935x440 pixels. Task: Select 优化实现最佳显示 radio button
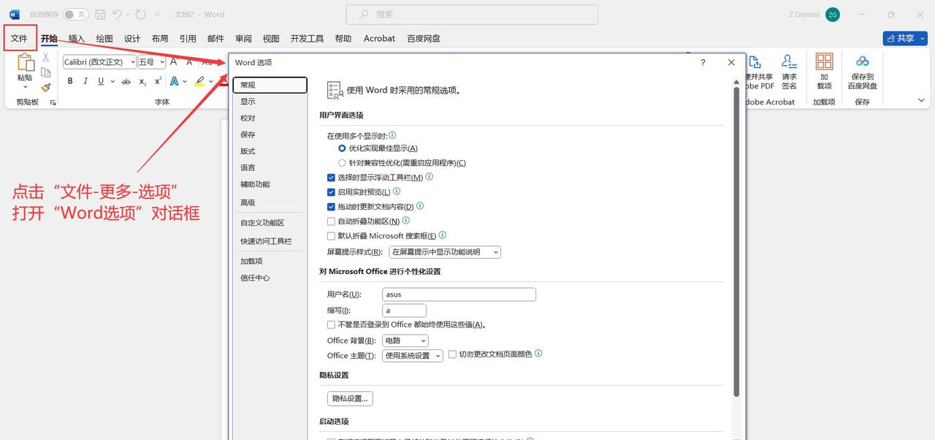tap(342, 148)
